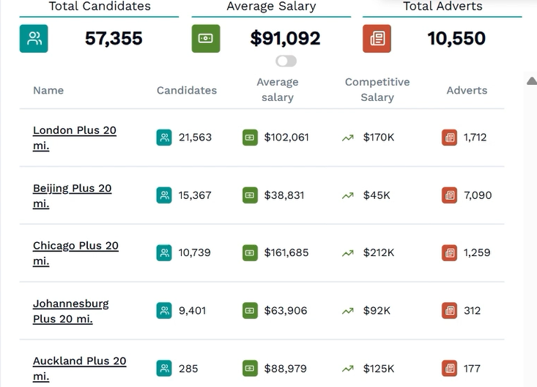The image size is (537, 387).
Task: Click the red Total Adverts newspaper icon
Action: [377, 39]
